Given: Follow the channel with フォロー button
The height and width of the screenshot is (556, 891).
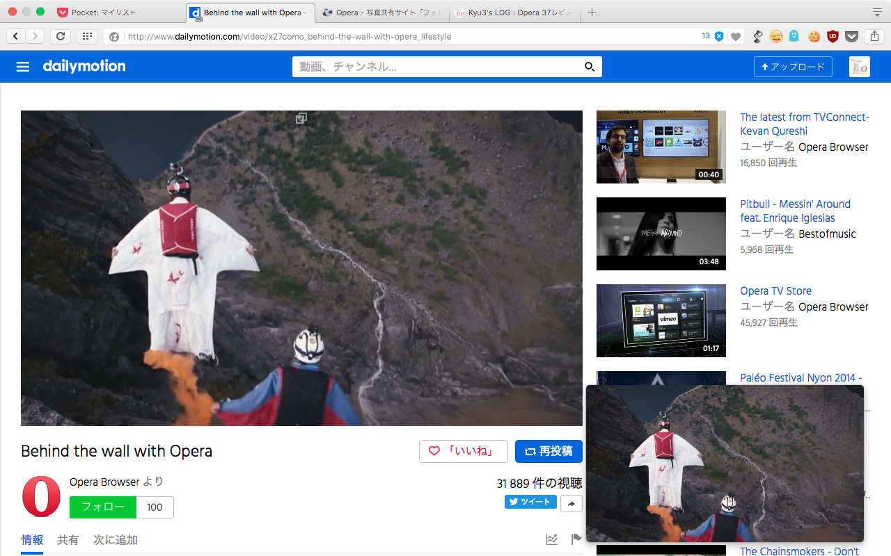Looking at the screenshot, I should [x=103, y=507].
